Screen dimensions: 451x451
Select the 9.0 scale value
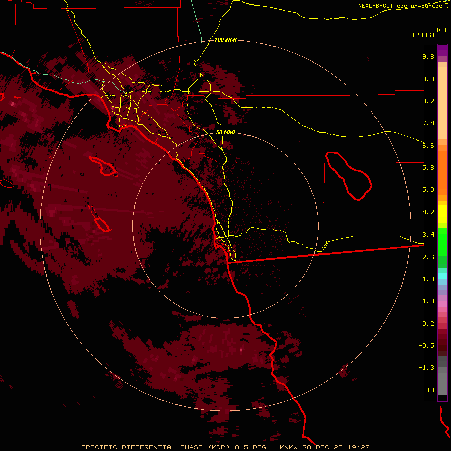[x=428, y=79]
